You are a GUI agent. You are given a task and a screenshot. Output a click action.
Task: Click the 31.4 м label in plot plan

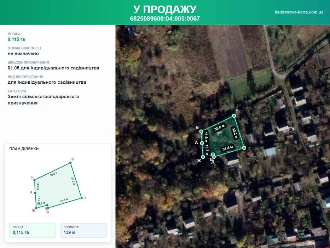(x=64, y=200)
